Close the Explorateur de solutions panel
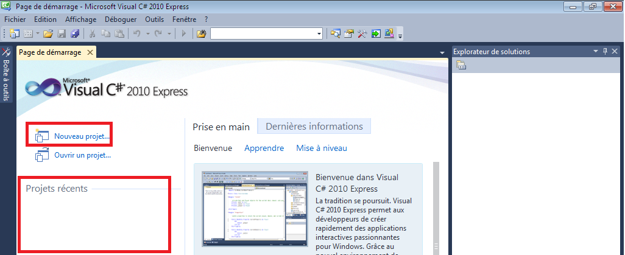This screenshot has height=255, width=625. click(x=614, y=51)
